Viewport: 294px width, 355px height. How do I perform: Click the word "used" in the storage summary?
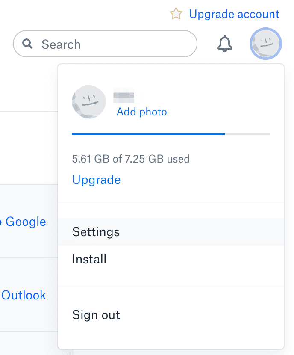click(178, 159)
